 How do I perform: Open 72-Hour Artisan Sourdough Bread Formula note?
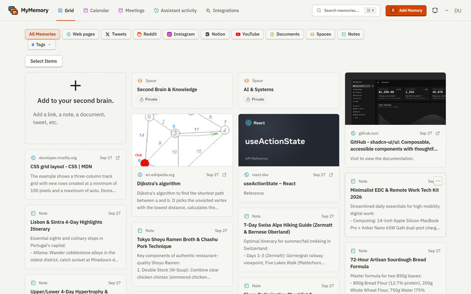pos(395,268)
